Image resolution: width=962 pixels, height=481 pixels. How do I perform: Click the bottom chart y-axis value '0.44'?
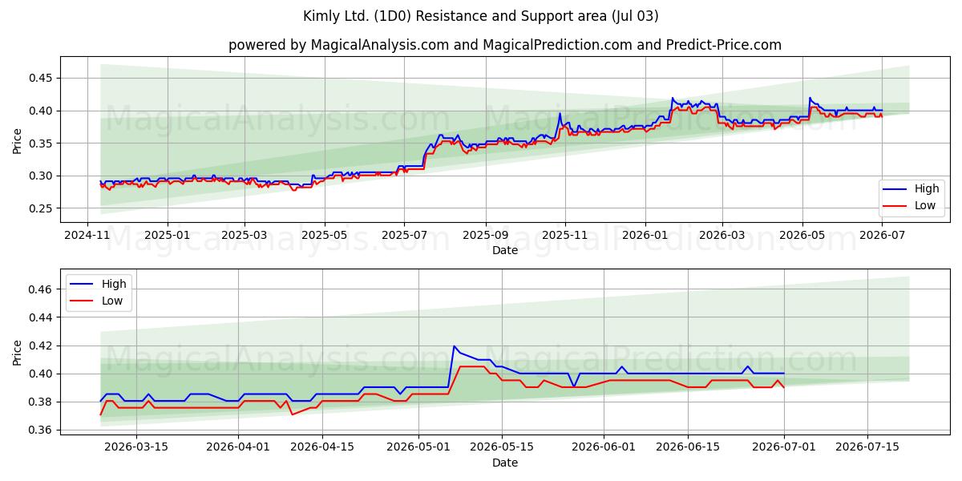41,317
